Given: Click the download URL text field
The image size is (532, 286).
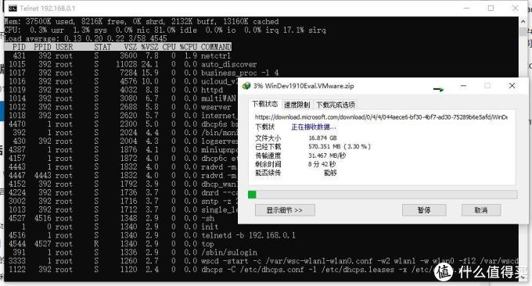Looking at the screenshot, I should (x=381, y=117).
